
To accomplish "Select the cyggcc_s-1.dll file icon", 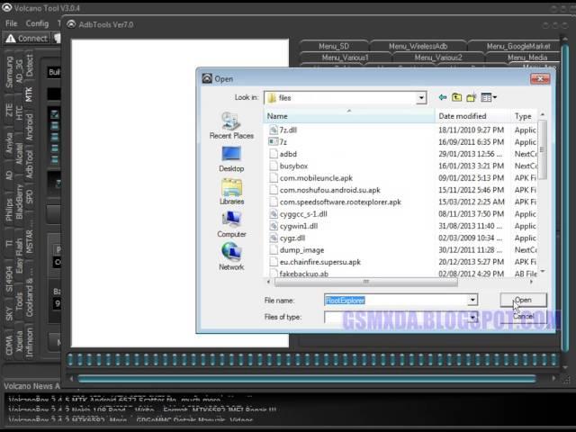I will pyautogui.click(x=274, y=214).
